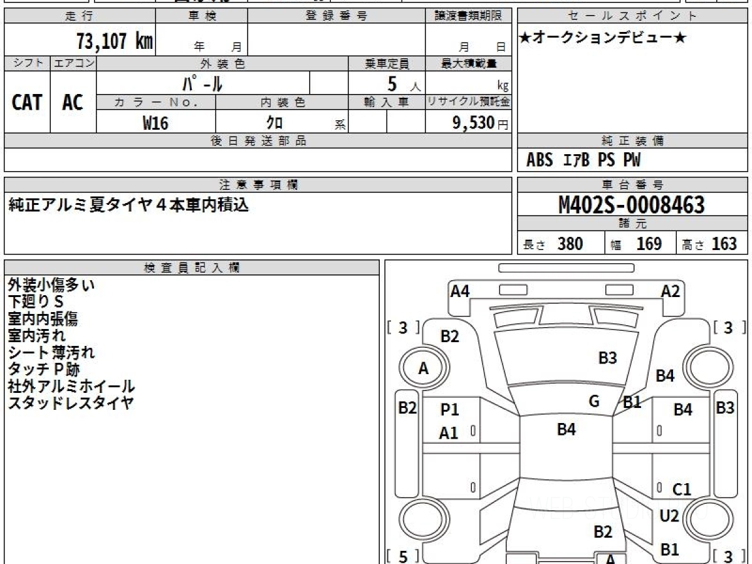Click the 外装色 header cell
The width and height of the screenshot is (752, 564).
[222, 63]
